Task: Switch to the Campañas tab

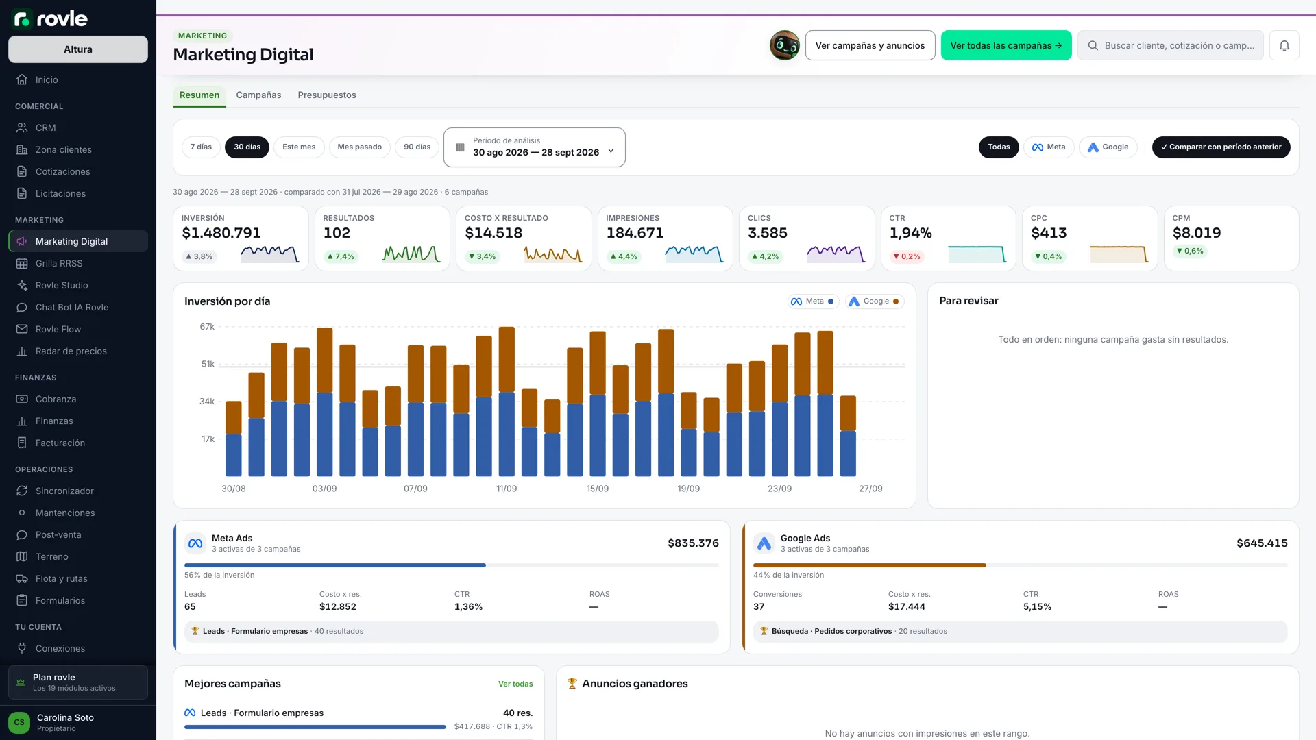Action: [x=258, y=95]
